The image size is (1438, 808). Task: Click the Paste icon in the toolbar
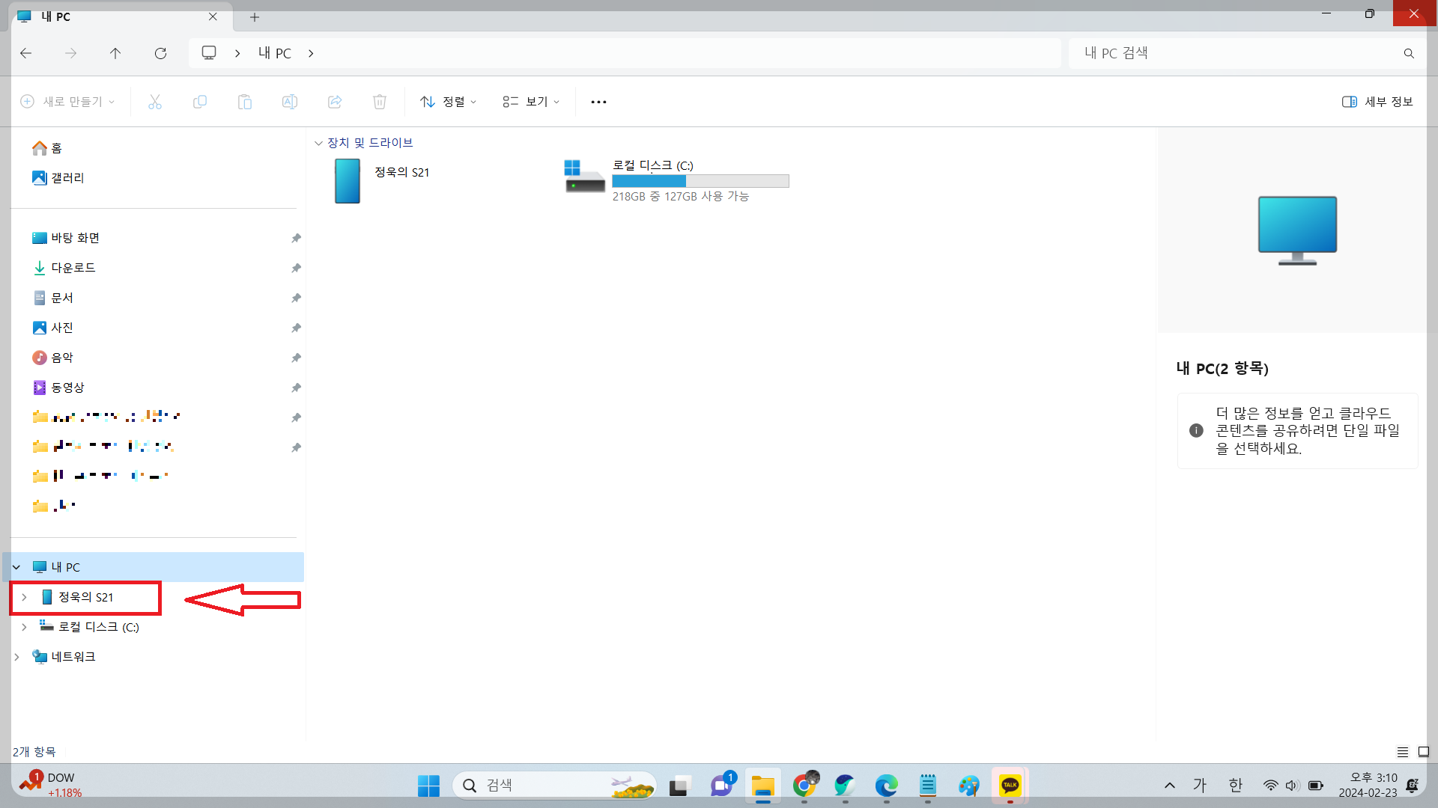(x=245, y=102)
